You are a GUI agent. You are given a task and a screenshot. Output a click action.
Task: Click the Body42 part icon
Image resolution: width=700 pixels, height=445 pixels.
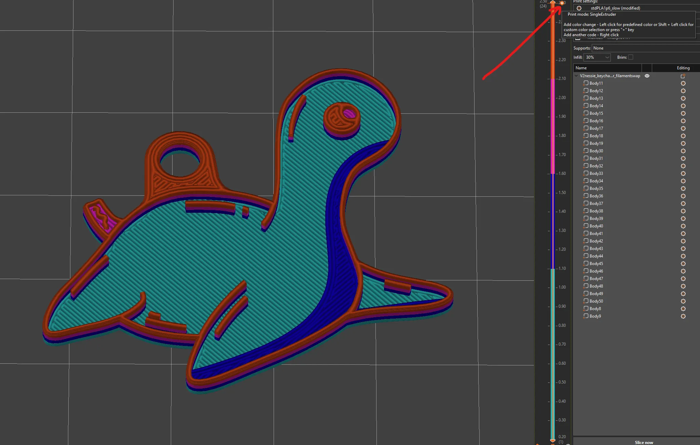pyautogui.click(x=586, y=241)
